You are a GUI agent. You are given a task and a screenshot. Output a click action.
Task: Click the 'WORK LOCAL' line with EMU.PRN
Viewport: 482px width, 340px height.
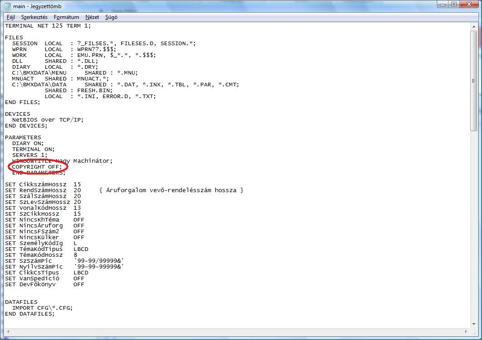click(x=84, y=55)
